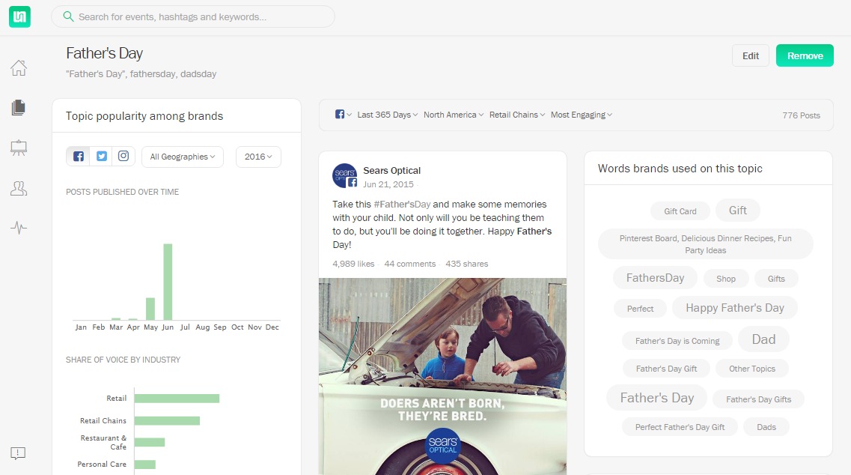
Task: Click the Gift Card word tag
Action: 680,211
